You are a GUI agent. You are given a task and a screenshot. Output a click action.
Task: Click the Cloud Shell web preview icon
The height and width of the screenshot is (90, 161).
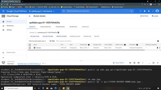(139, 63)
